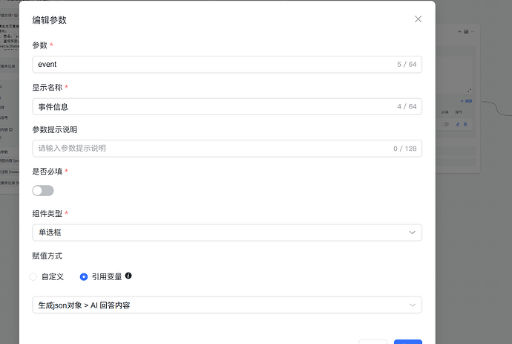Click the blue pencil edit icon in background panel

click(x=458, y=124)
